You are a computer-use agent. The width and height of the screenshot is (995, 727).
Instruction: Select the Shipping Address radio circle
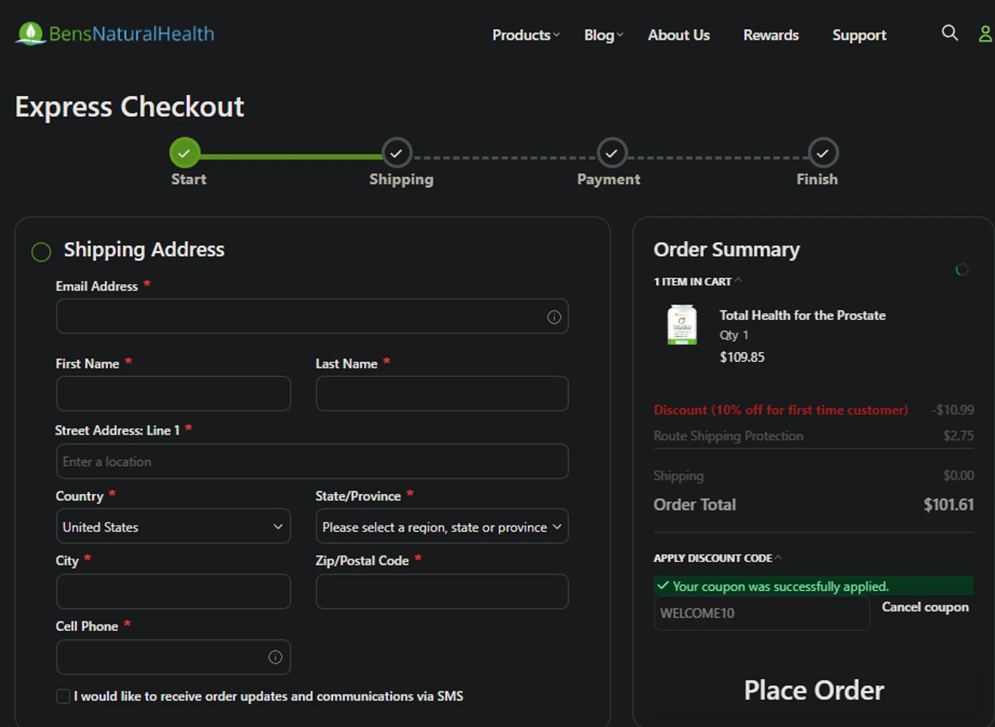(x=41, y=252)
